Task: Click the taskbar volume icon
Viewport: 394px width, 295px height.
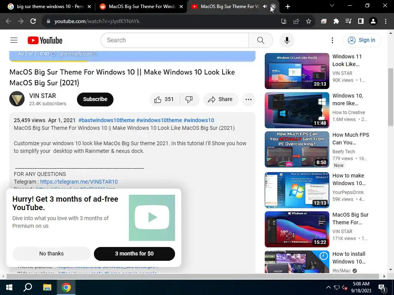Action: click(x=345, y=287)
